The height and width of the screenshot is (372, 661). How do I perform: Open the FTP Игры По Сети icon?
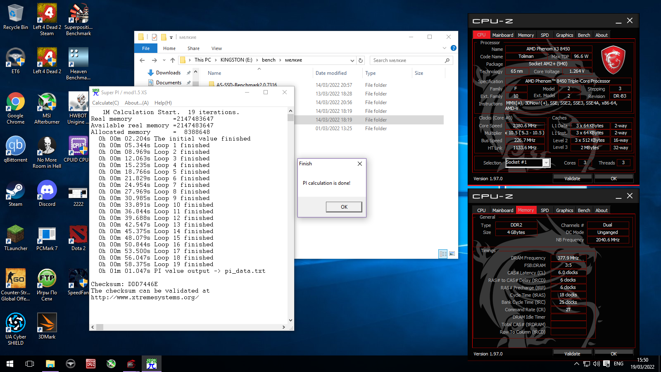point(47,285)
